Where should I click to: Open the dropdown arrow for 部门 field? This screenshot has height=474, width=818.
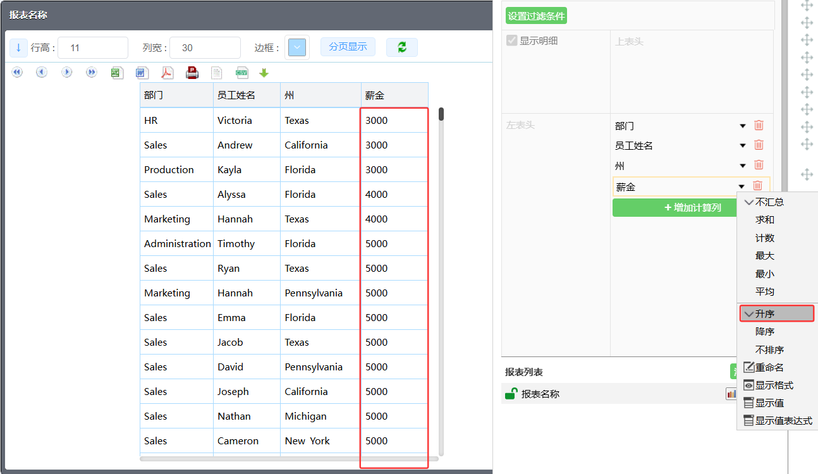point(743,126)
